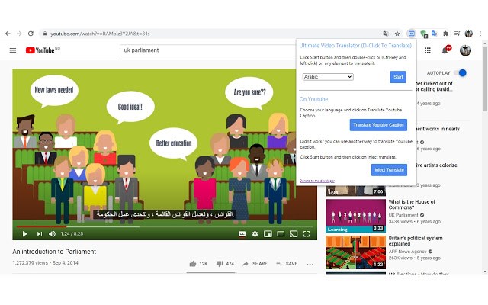
Task: Bookmark this page with the star icon
Action: click(x=397, y=34)
